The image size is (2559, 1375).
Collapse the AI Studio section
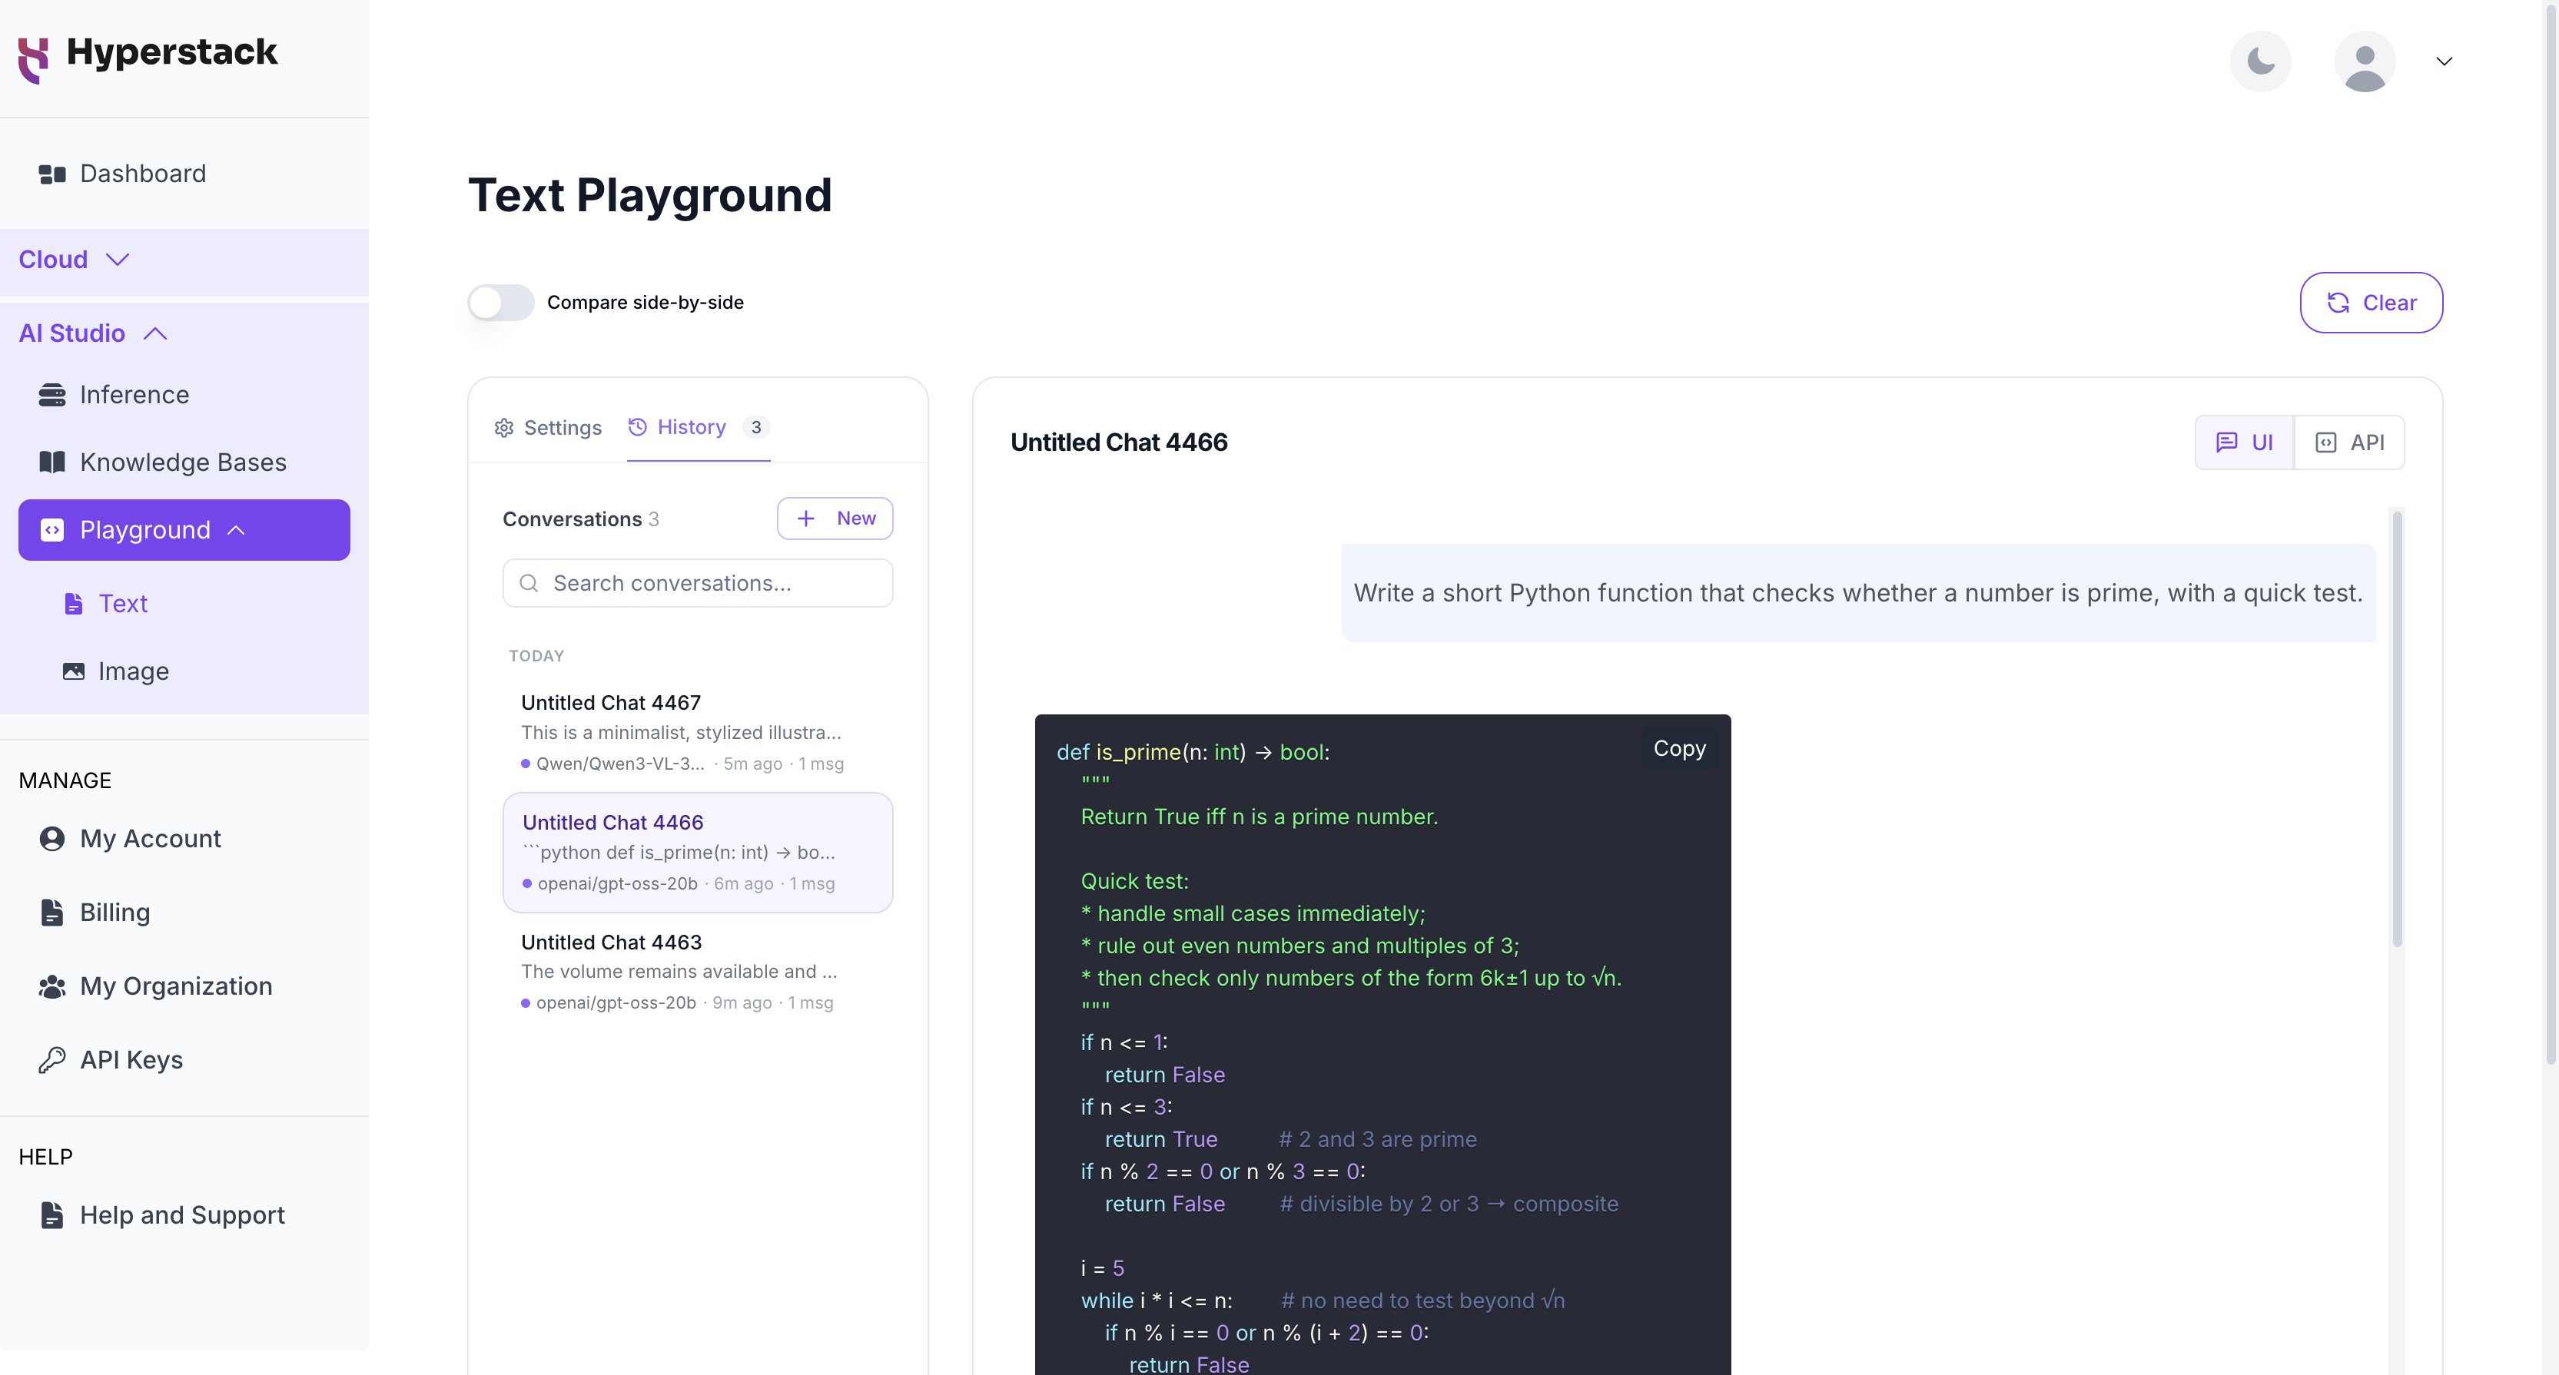(155, 333)
